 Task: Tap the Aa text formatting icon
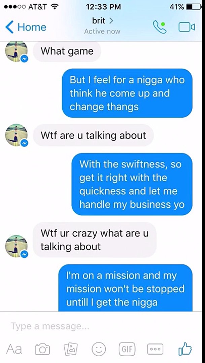click(14, 349)
